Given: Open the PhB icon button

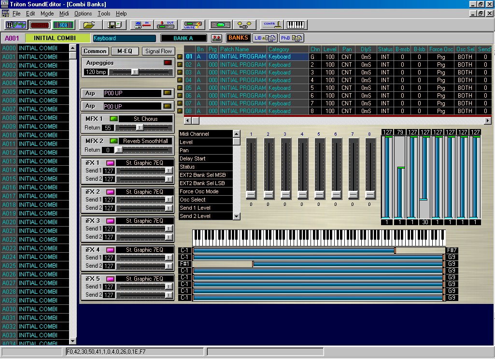Looking at the screenshot, I should [x=292, y=38].
